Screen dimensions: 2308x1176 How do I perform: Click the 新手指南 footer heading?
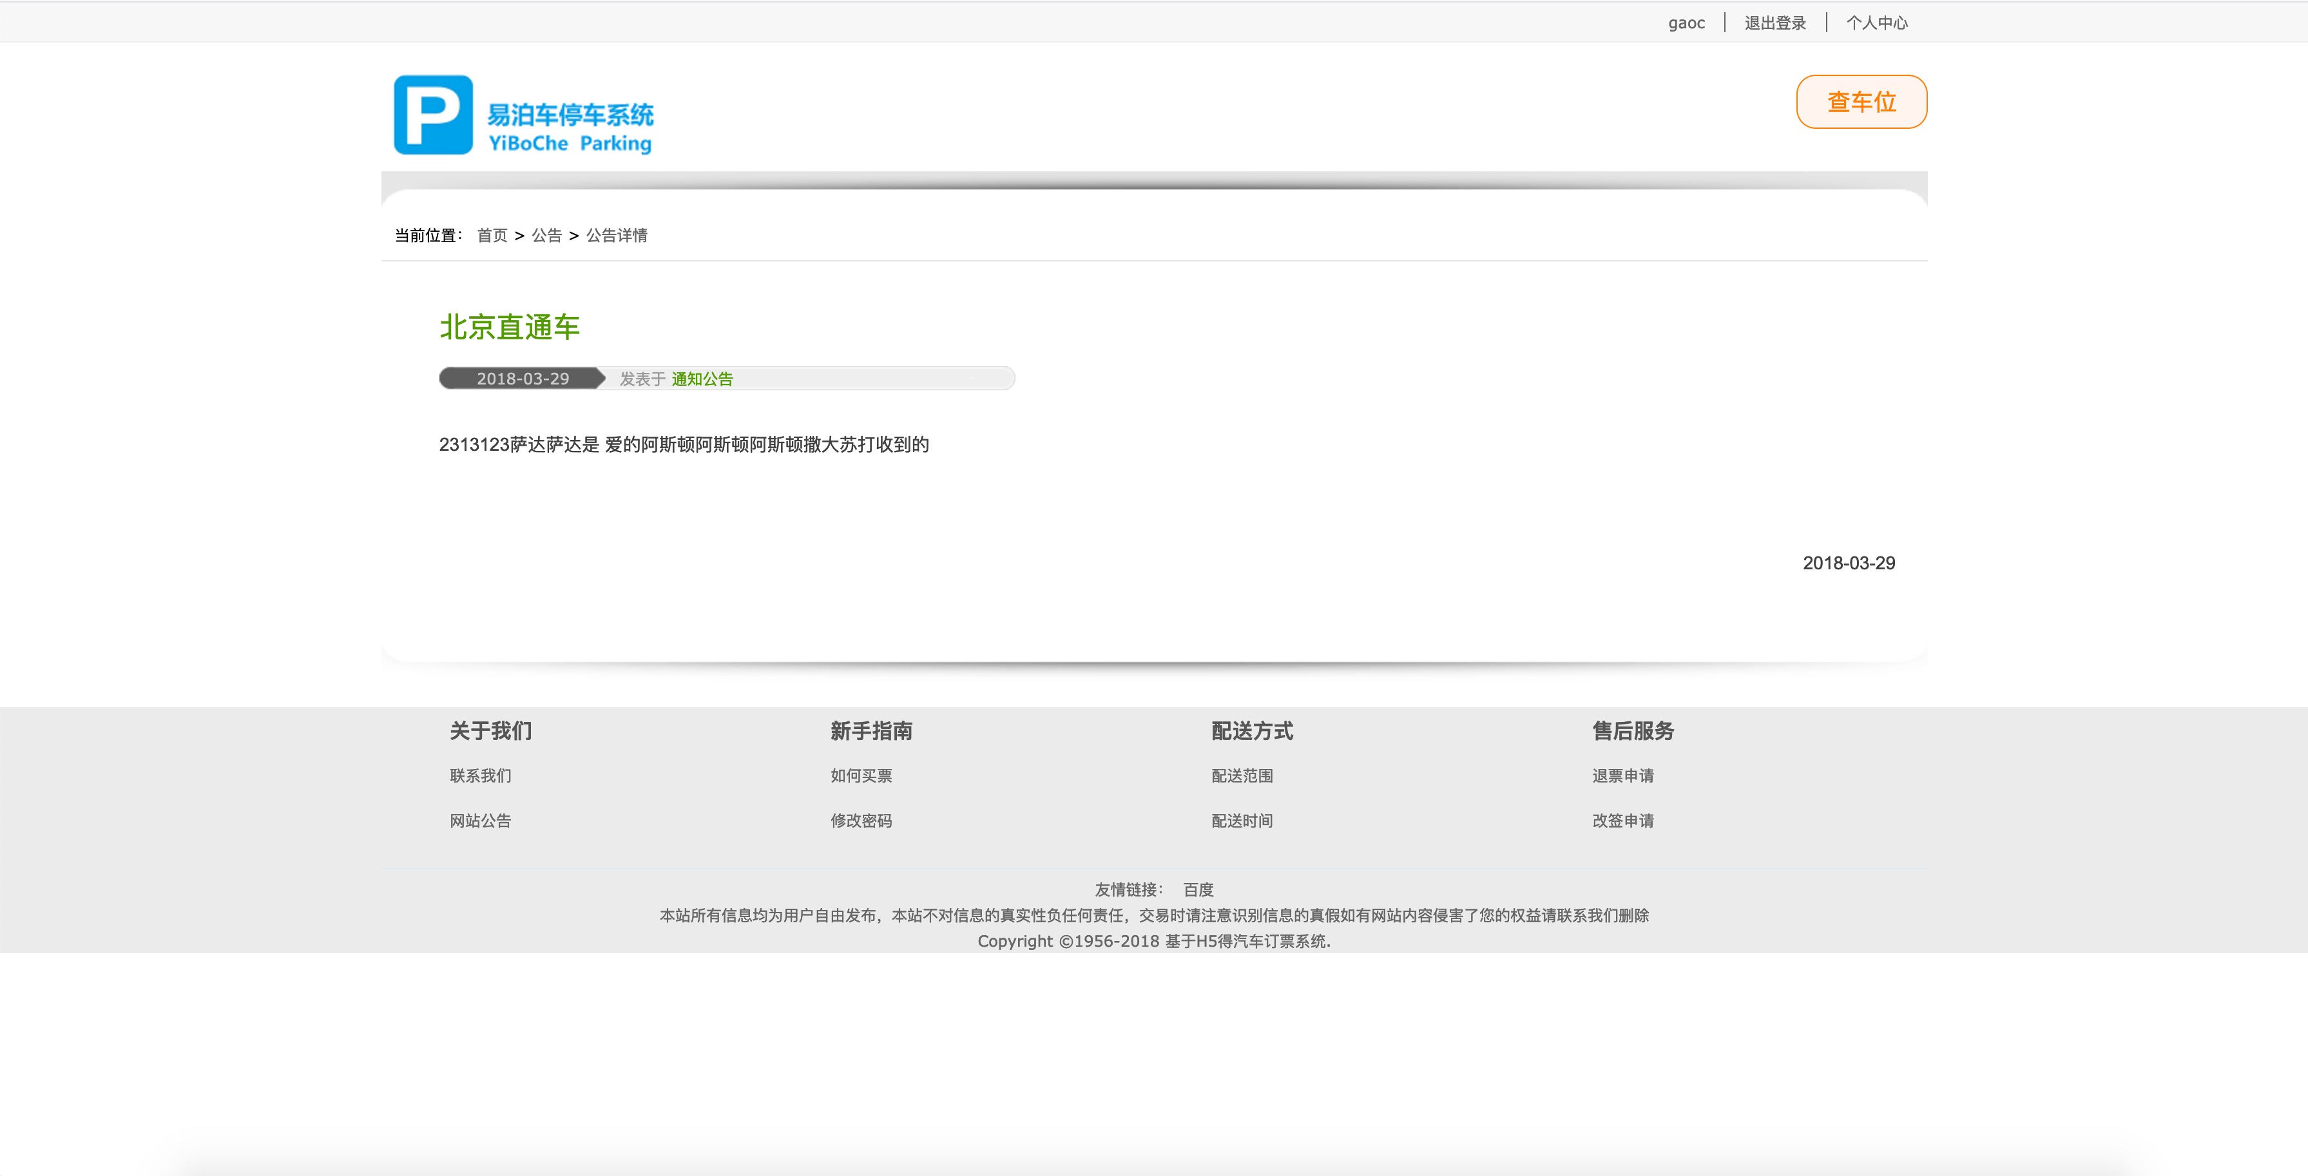pos(872,731)
